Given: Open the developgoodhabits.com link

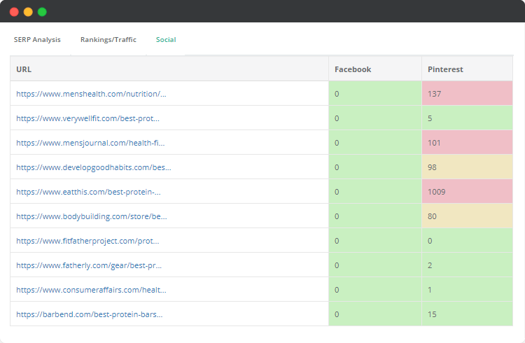Looking at the screenshot, I should tap(93, 167).
